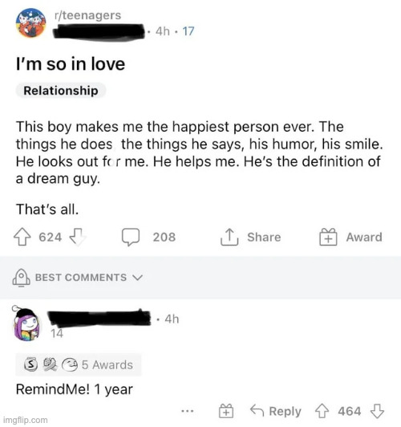This screenshot has width=401, height=427.
Task: Downvote the RemindMe comment
Action: (377, 411)
